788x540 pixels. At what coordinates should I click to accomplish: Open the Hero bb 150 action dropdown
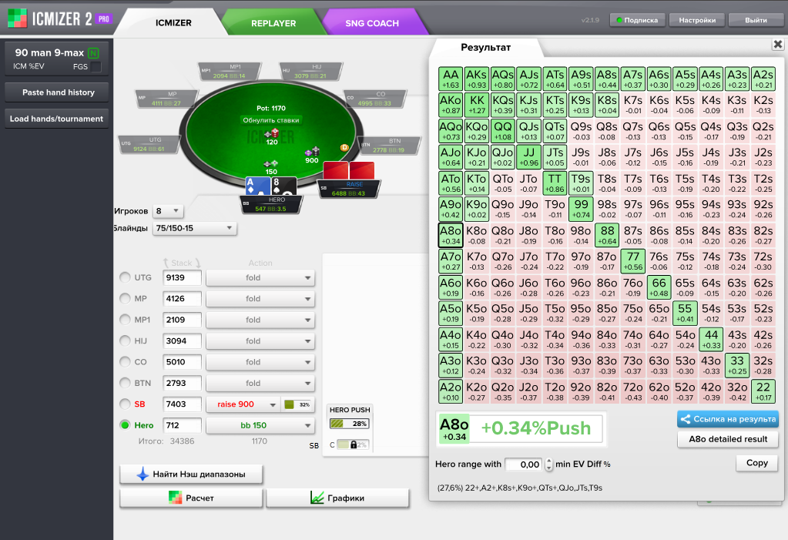pyautogui.click(x=260, y=425)
